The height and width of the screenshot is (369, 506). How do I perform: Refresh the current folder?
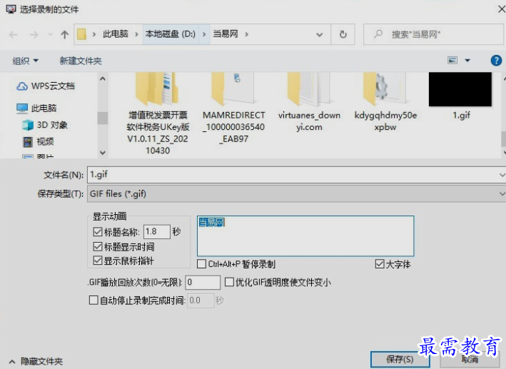[343, 34]
